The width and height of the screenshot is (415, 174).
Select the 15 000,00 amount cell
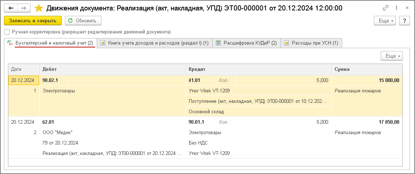point(388,81)
